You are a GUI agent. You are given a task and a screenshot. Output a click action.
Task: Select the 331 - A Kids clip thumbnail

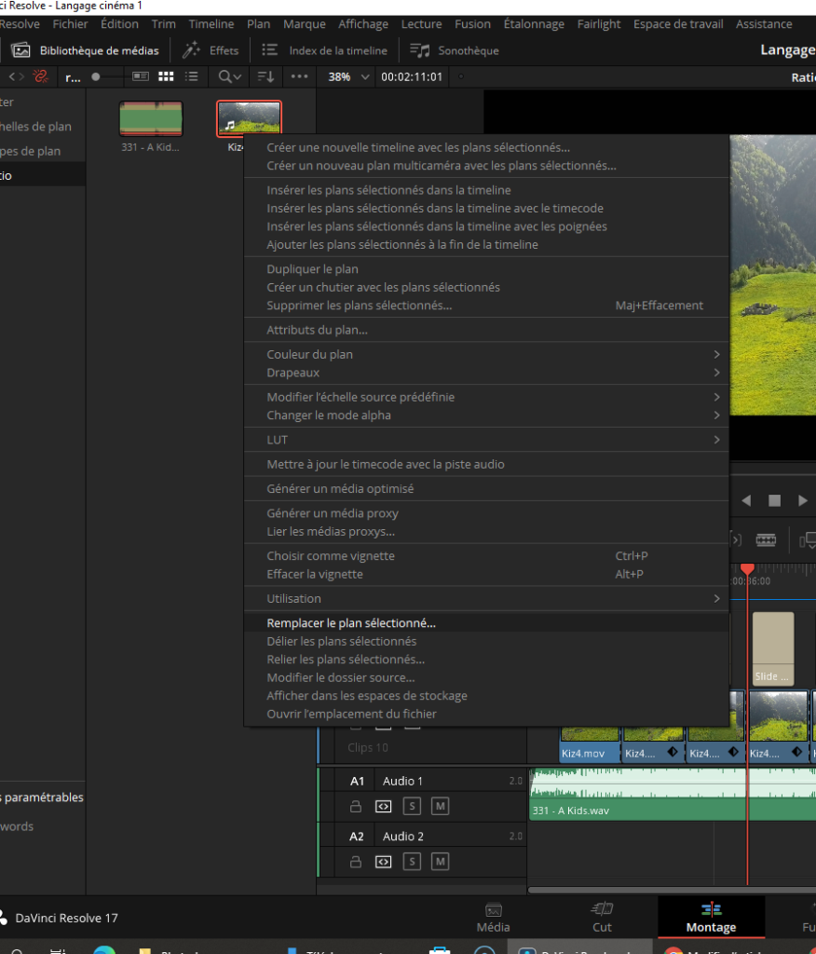coord(151,119)
